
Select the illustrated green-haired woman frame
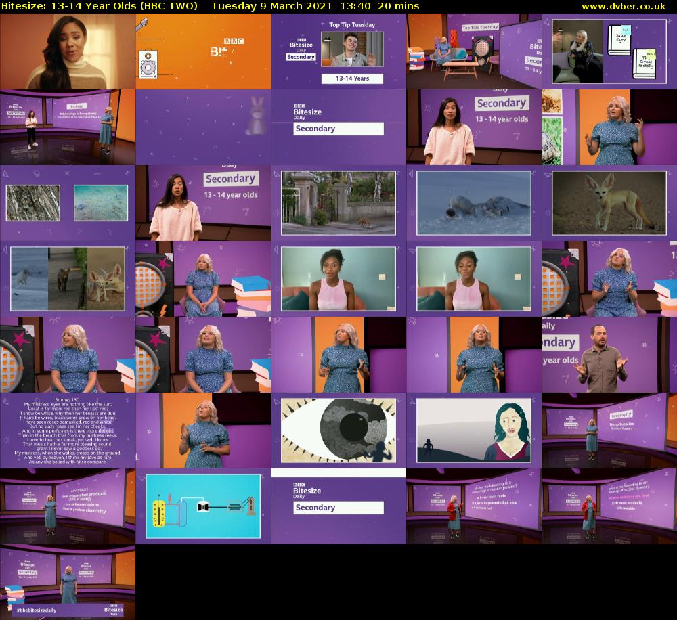click(x=474, y=430)
